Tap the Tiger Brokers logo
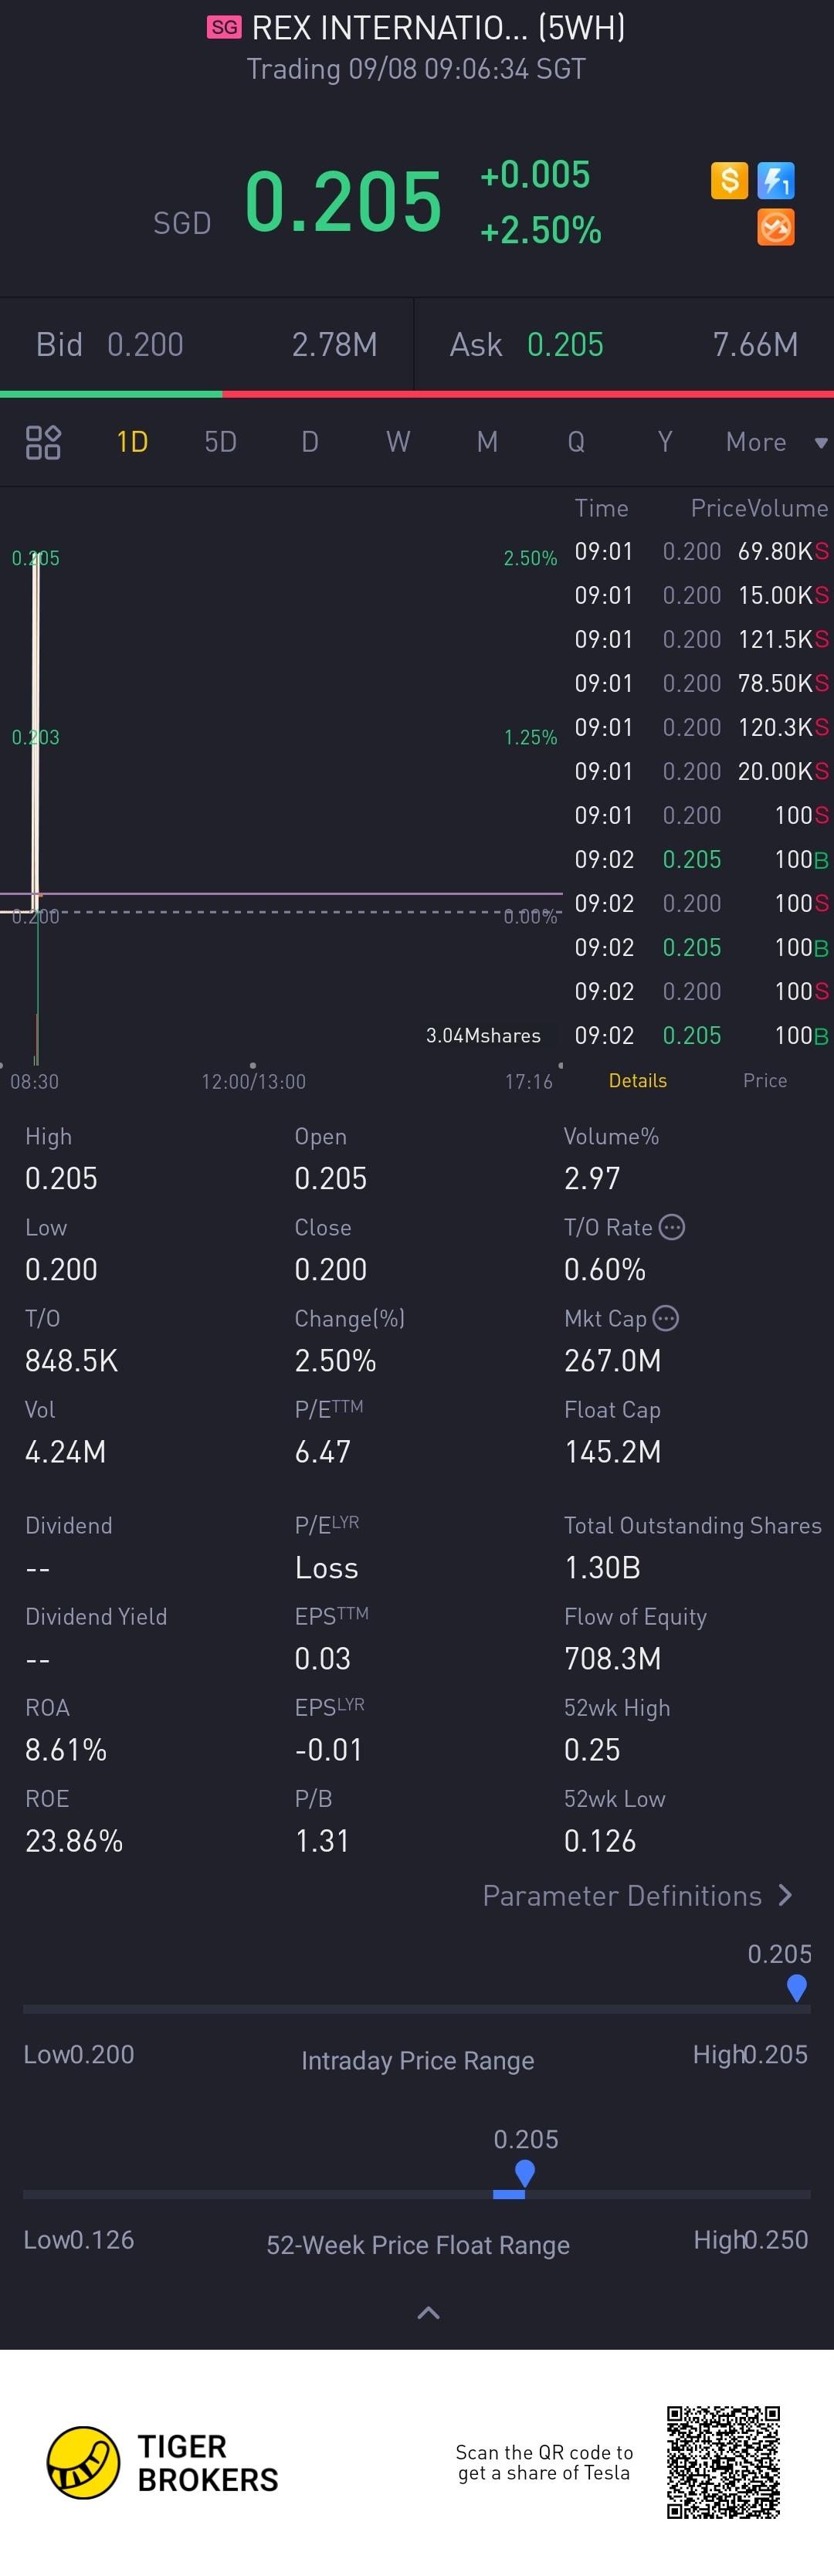This screenshot has height=2576, width=834. pos(163,2463)
